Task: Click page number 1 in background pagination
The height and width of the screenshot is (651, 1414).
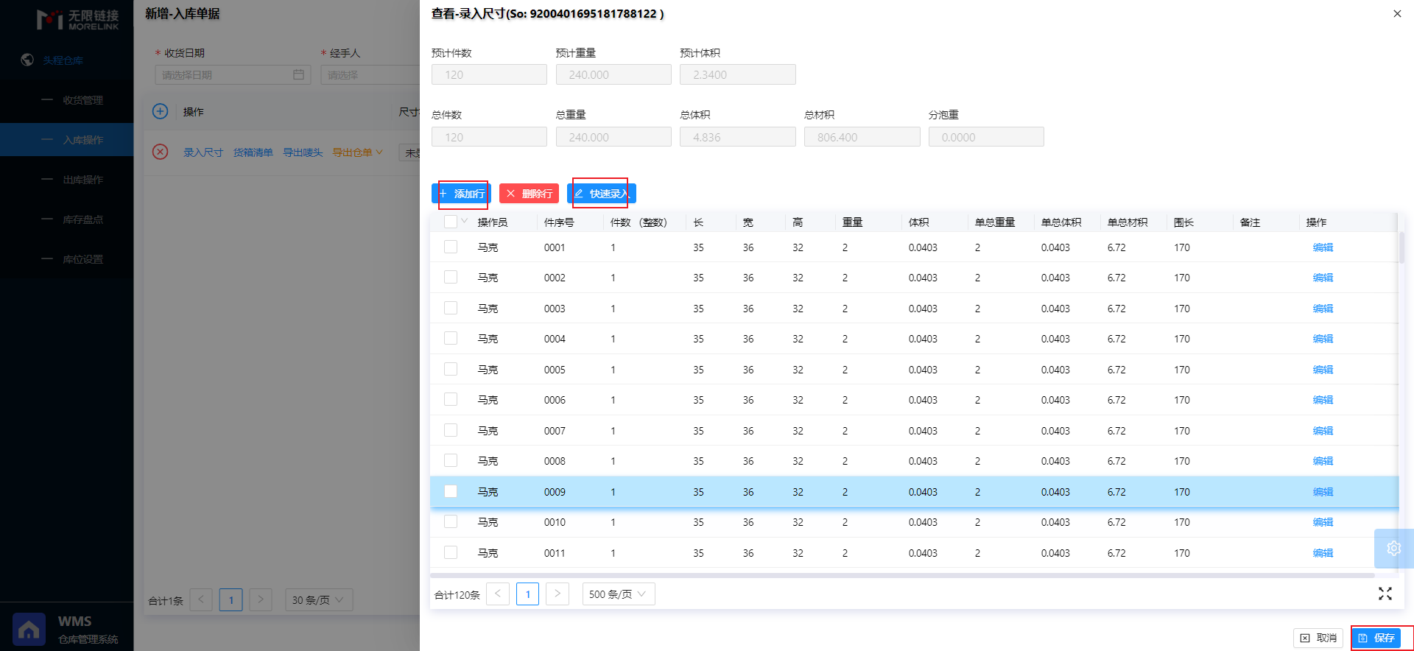Action: pyautogui.click(x=231, y=599)
